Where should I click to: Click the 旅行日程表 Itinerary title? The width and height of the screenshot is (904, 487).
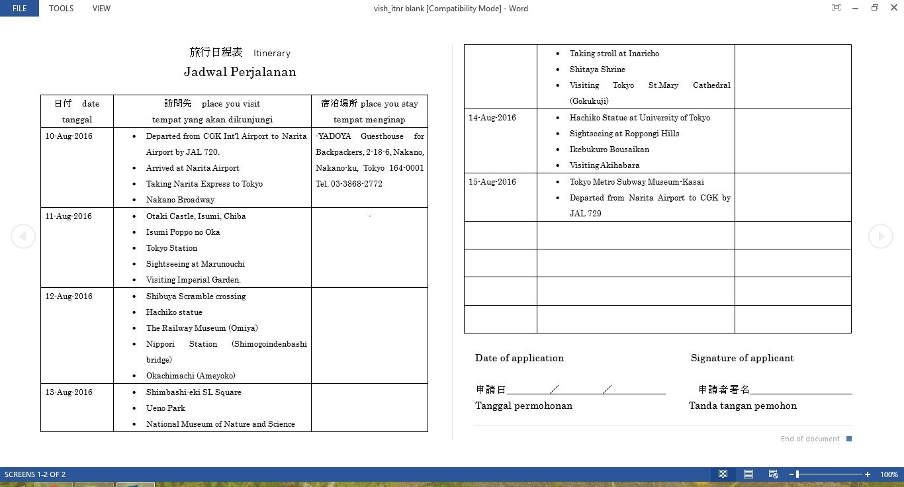(240, 52)
